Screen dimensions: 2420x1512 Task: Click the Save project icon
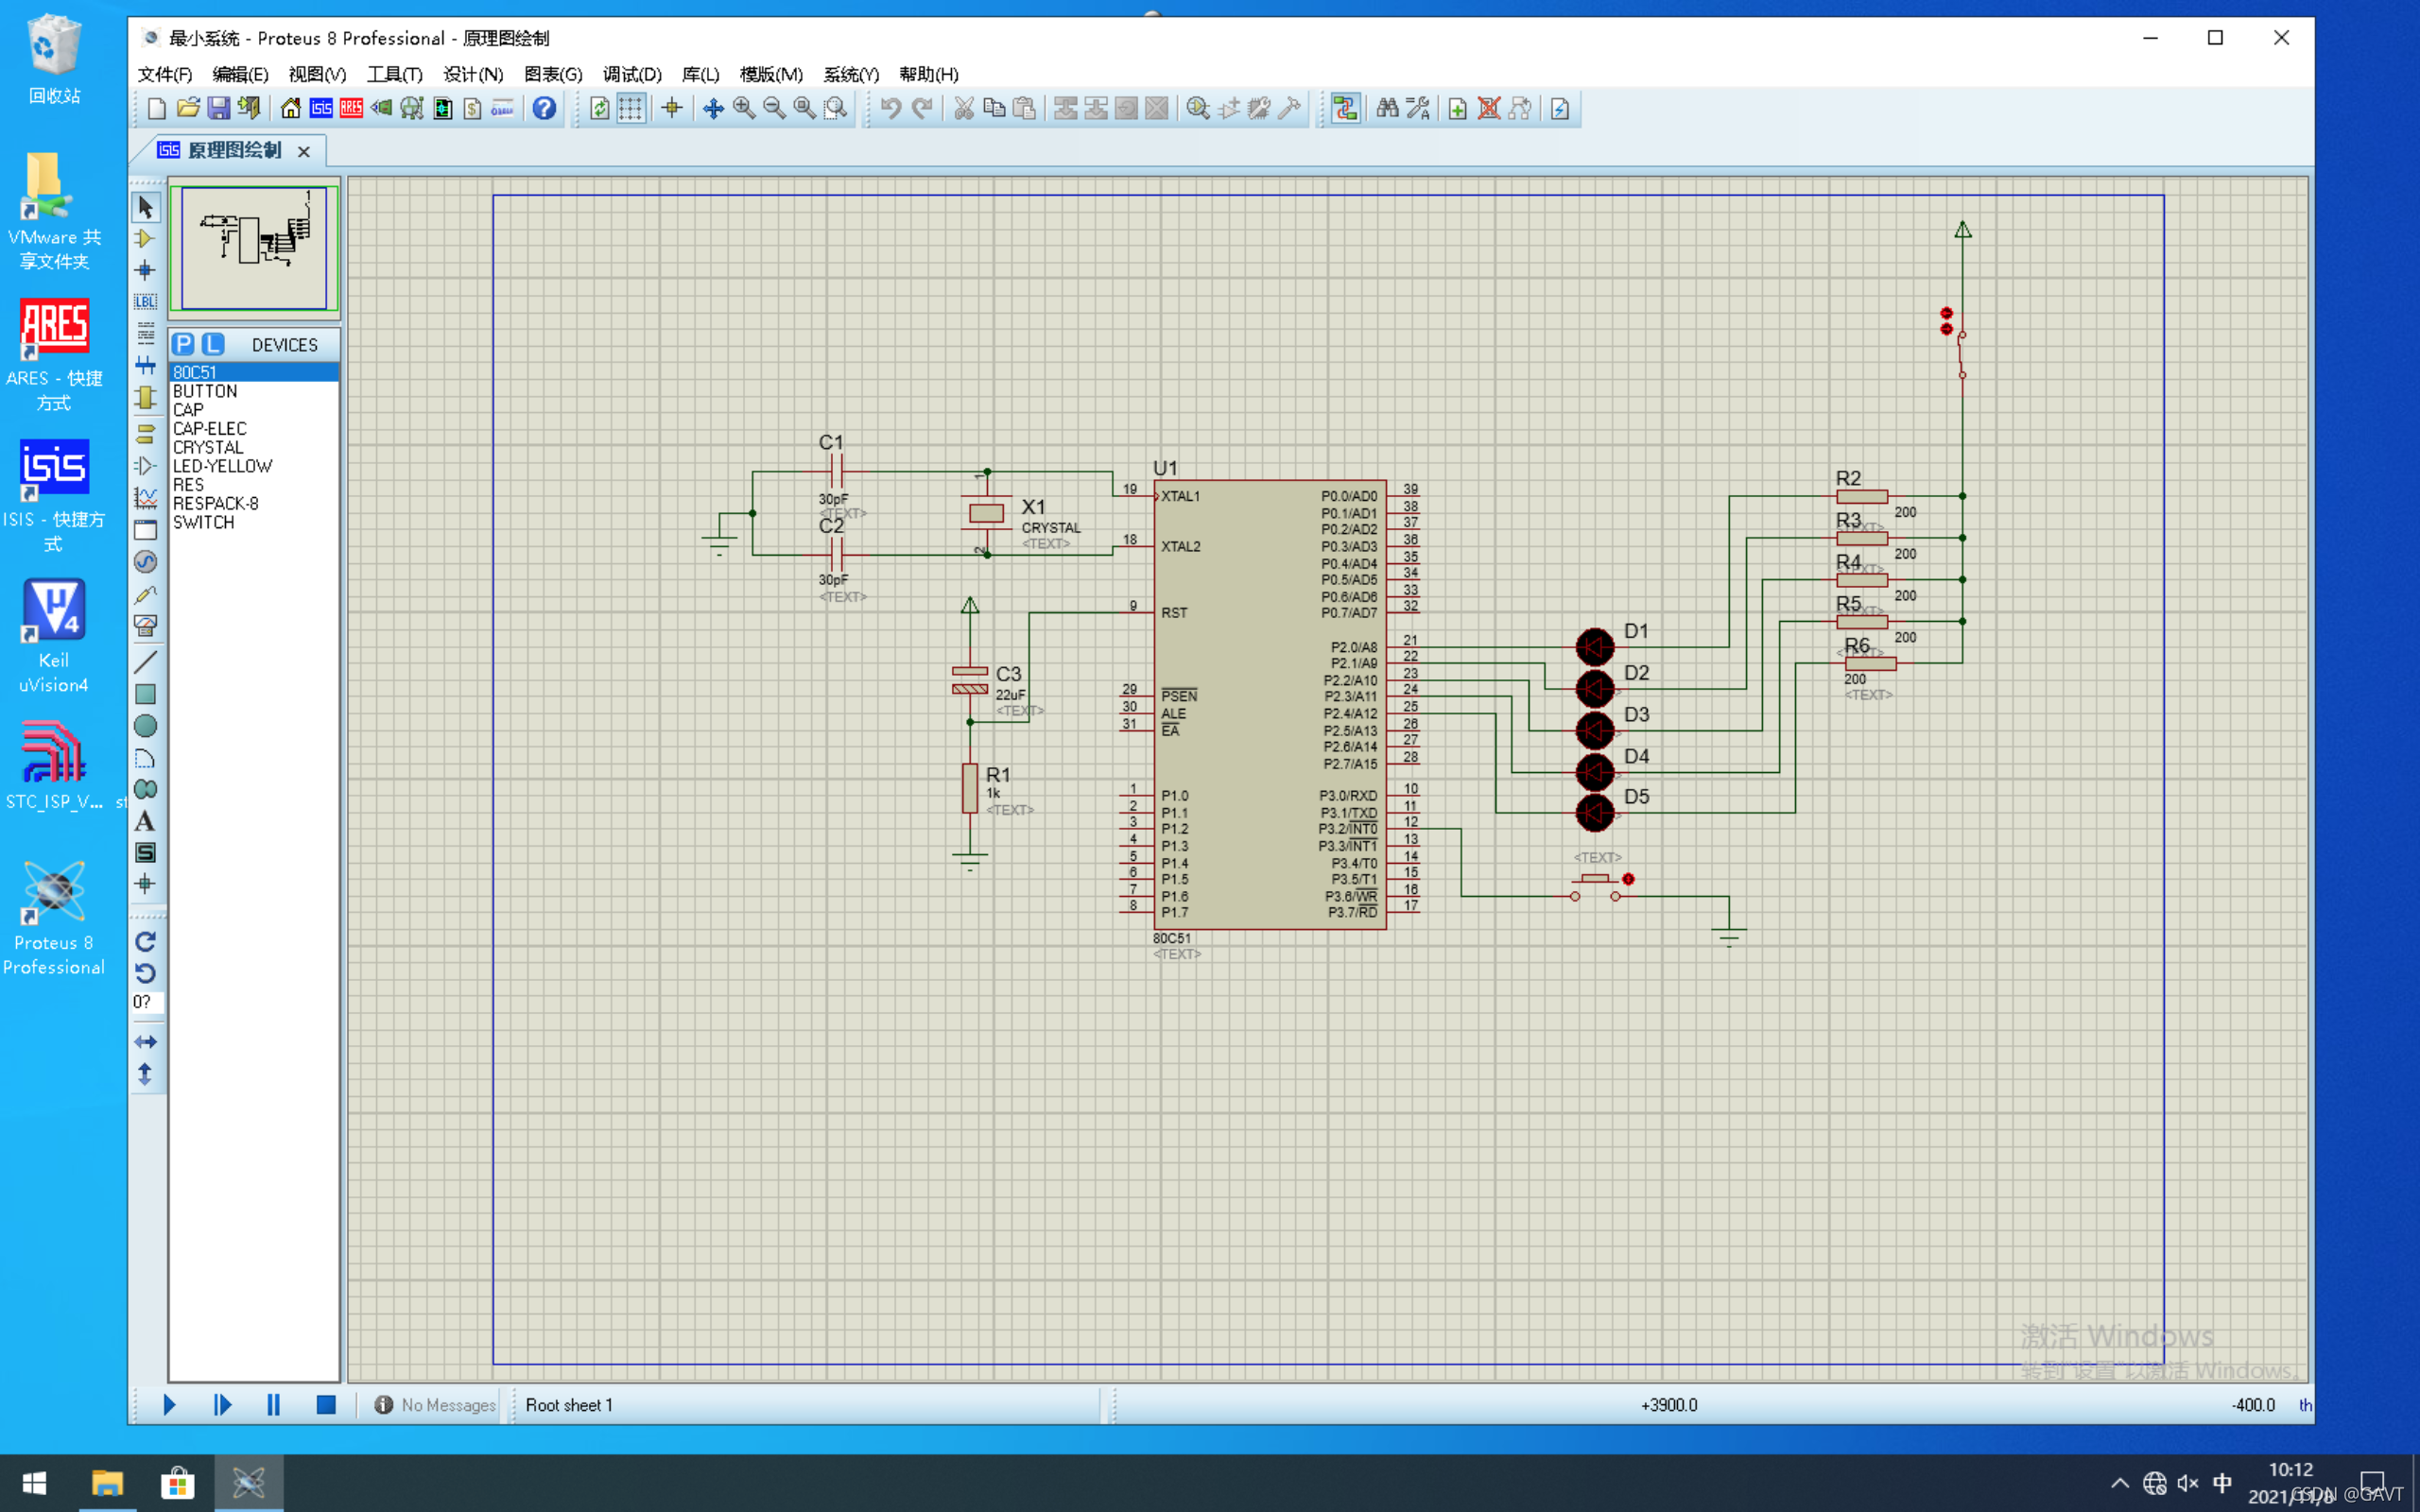pos(218,108)
